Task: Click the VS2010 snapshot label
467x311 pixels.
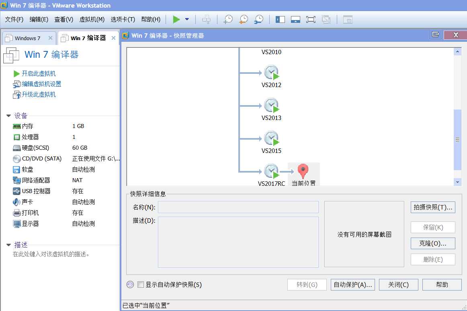Action: (x=271, y=52)
